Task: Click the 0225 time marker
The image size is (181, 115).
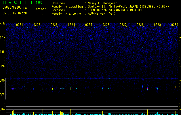Action: (x=89, y=25)
